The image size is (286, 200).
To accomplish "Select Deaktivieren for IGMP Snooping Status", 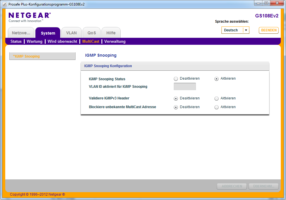I will pos(176,78).
